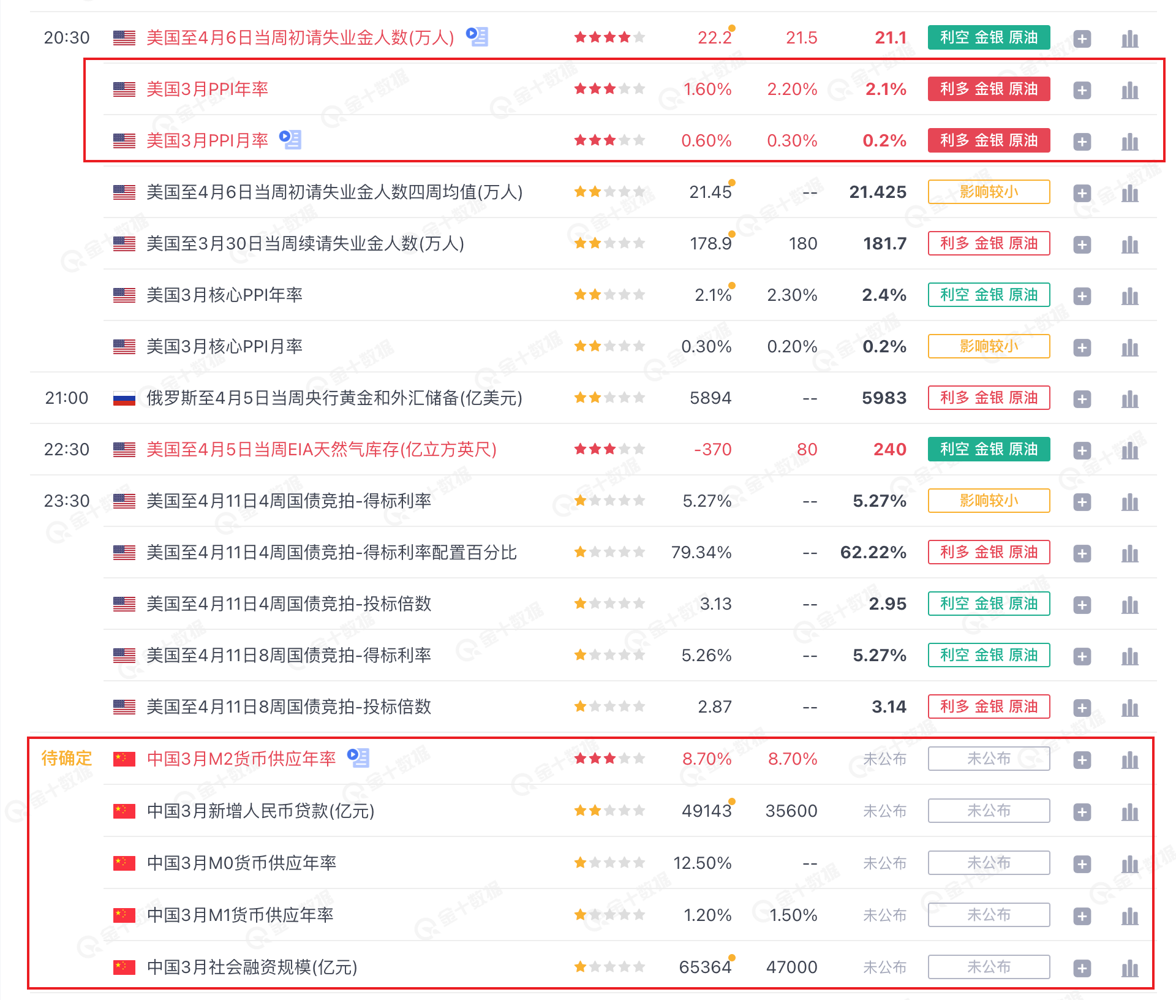Click the 未公布 tag for 中国3月M2货币供应年率
This screenshot has width=1176, height=1000.
(x=989, y=759)
